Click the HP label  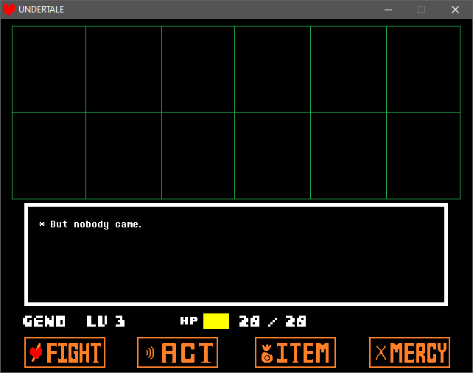[189, 321]
